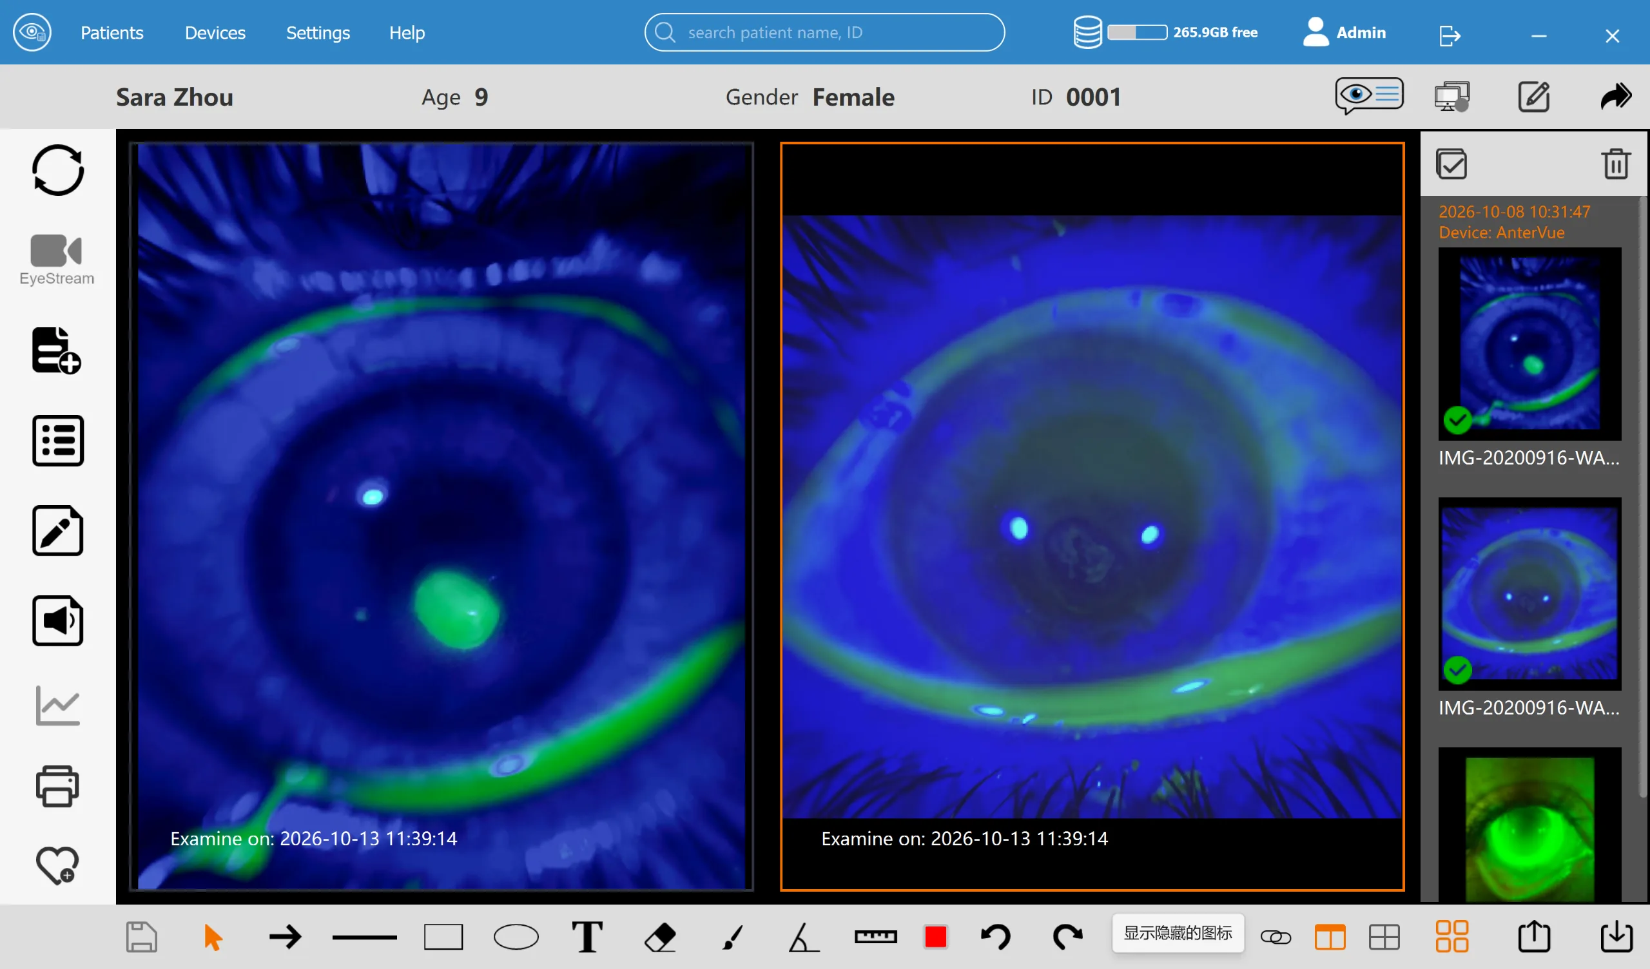
Task: Open the list view icon in sidebar
Action: [x=57, y=441]
